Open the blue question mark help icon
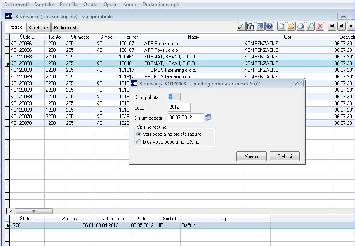This screenshot has height=246, width=355. click(270, 27)
